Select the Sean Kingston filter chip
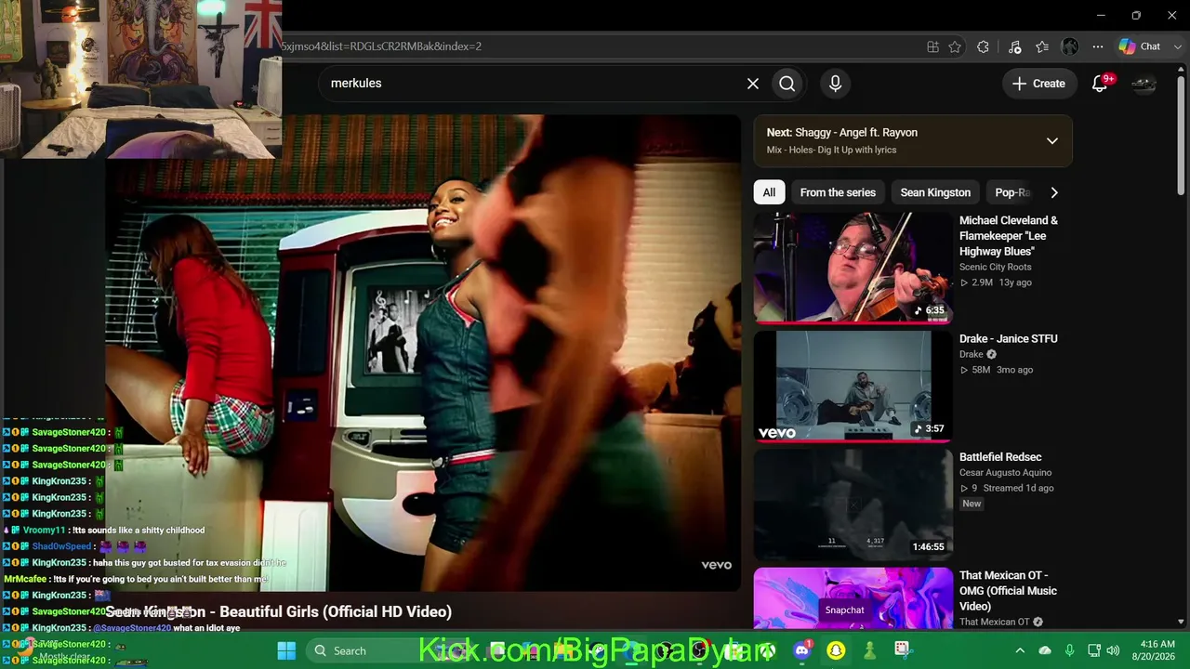 click(x=935, y=192)
